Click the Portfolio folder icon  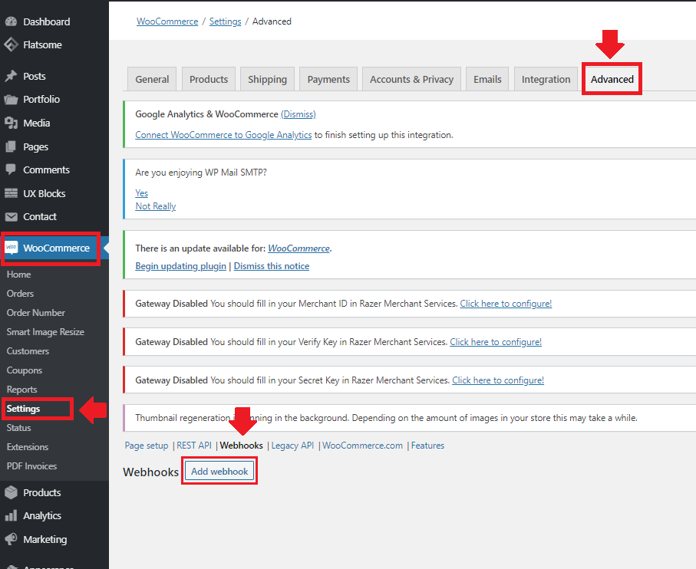click(x=11, y=100)
